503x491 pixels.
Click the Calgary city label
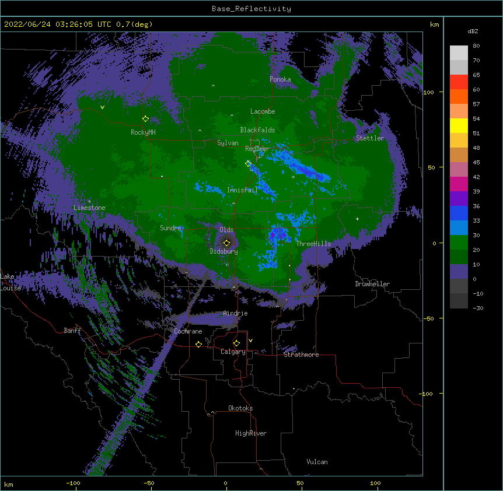pyautogui.click(x=233, y=352)
